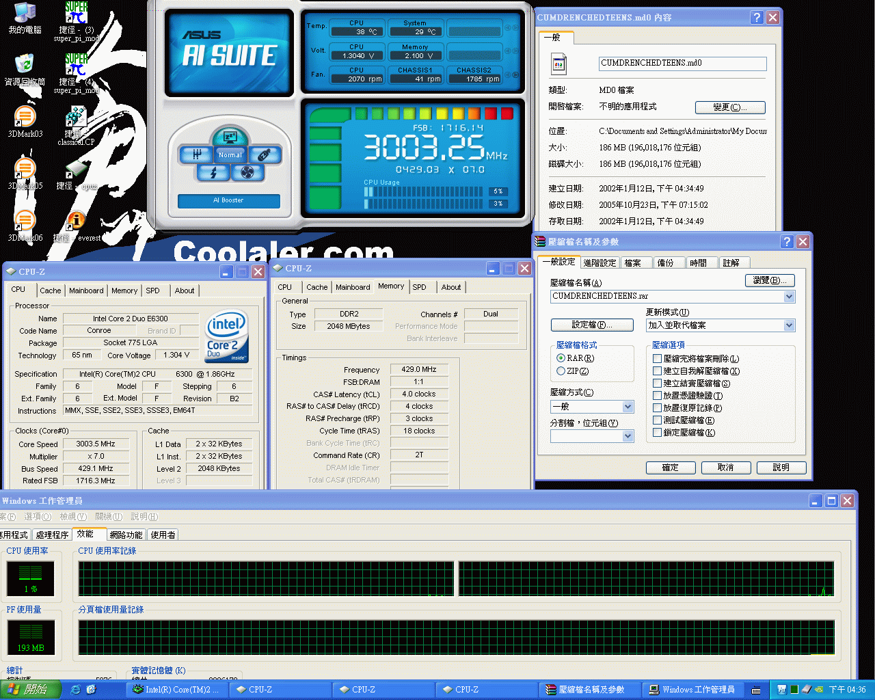The height and width of the screenshot is (700, 875).
Task: Click the AI N.O.S. bottle icon in AI Suite
Action: click(264, 154)
